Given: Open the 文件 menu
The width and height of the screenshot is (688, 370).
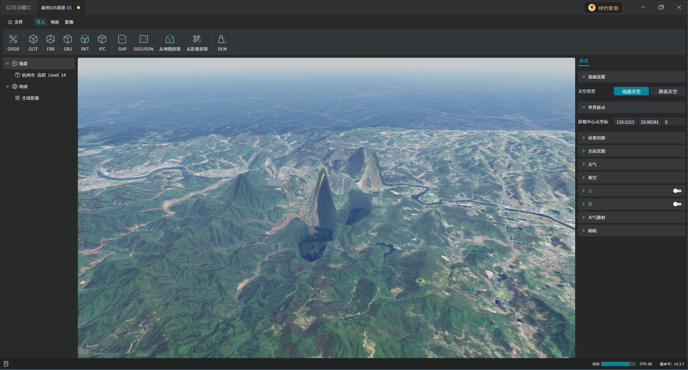Looking at the screenshot, I should coord(15,22).
